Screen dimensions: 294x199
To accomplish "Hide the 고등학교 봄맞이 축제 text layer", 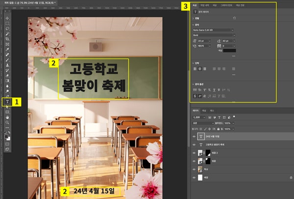I will click(x=194, y=144).
